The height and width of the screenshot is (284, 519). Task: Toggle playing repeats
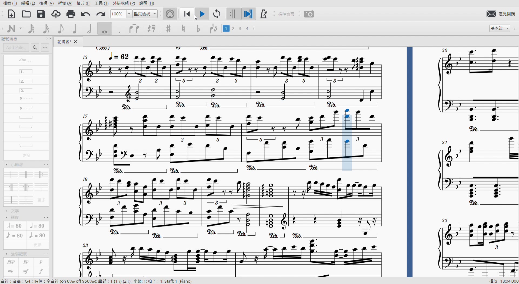tap(234, 14)
